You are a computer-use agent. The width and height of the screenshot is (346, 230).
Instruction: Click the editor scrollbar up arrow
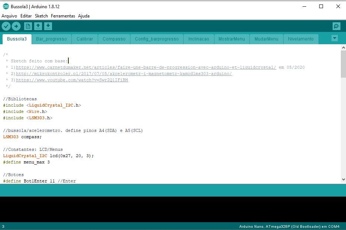pyautogui.click(x=343, y=48)
